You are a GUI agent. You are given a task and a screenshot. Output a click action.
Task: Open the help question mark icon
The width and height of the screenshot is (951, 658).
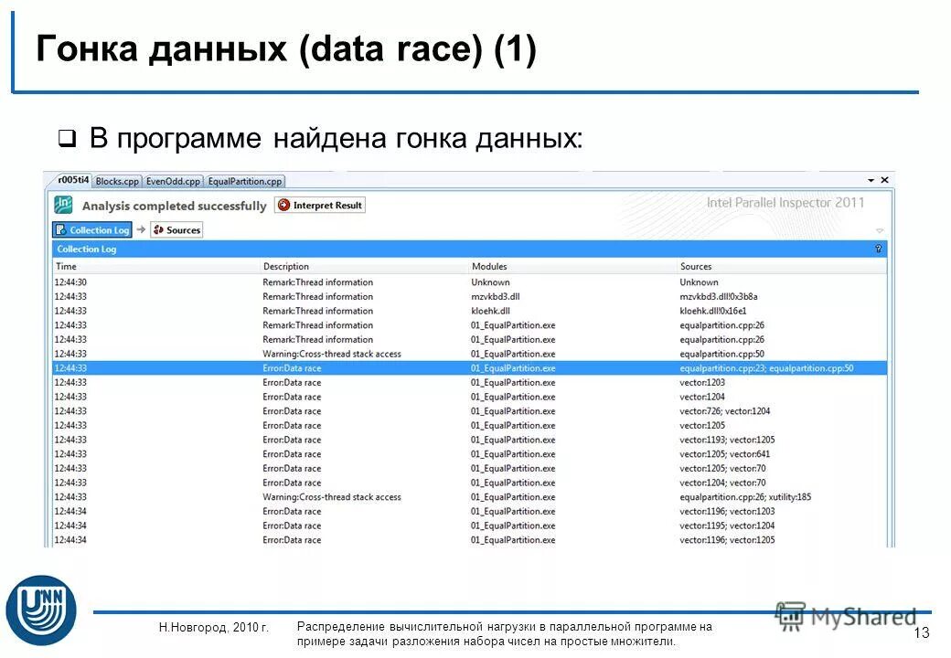877,248
